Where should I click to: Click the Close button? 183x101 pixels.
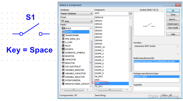(173, 15)
